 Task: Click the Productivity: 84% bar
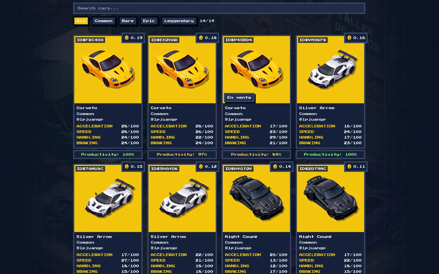point(256,154)
